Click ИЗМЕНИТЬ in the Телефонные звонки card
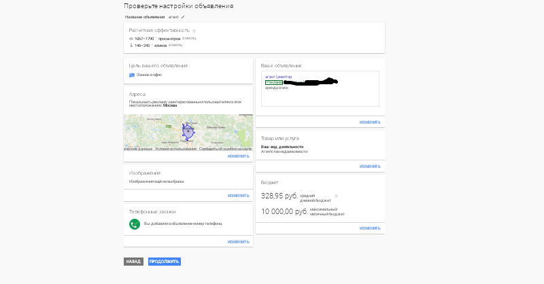The image size is (544, 284). pyautogui.click(x=239, y=242)
